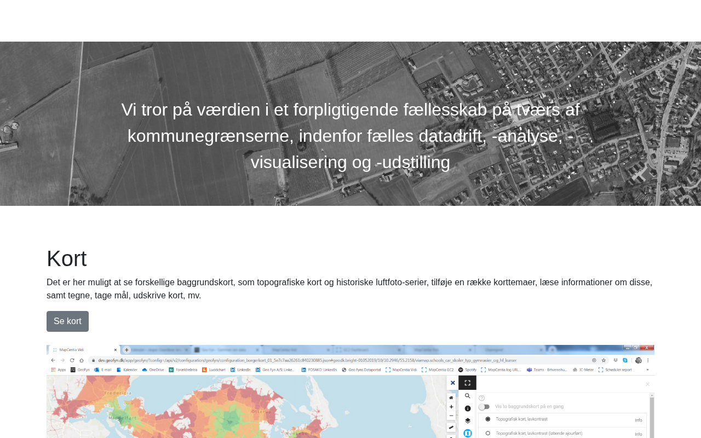Go to the map home extent icon

pos(451,397)
